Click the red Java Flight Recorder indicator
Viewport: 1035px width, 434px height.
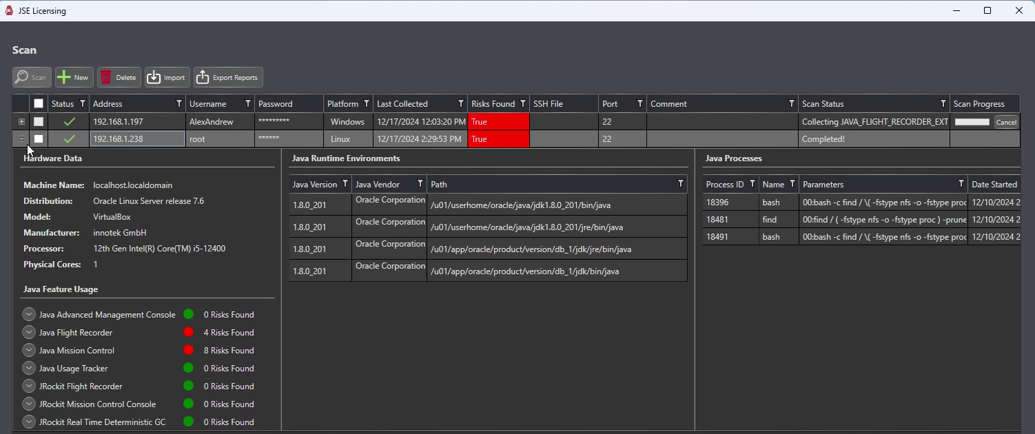coord(188,332)
